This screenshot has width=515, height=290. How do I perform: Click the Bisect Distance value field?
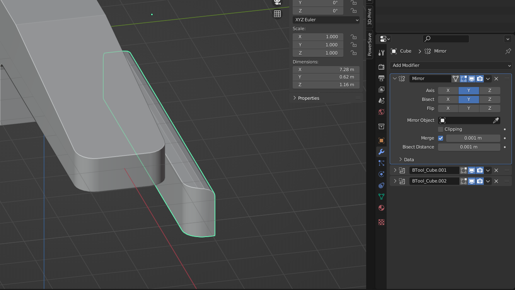coord(469,147)
